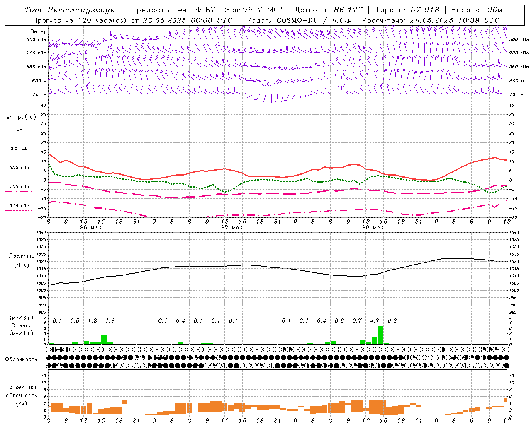The width and height of the screenshot is (531, 424).
Task: Click the (мм/3ч.) unit label
Action: 21,318
